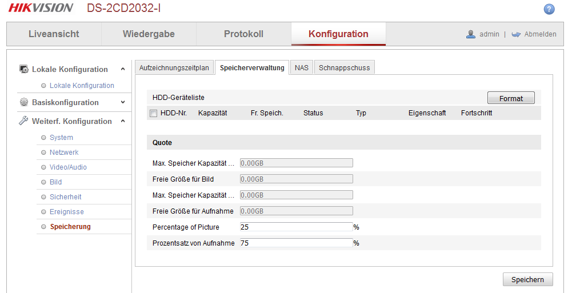Image resolution: width=568 pixels, height=293 pixels.
Task: Click the Abmelden logout icon
Action: coord(516,34)
